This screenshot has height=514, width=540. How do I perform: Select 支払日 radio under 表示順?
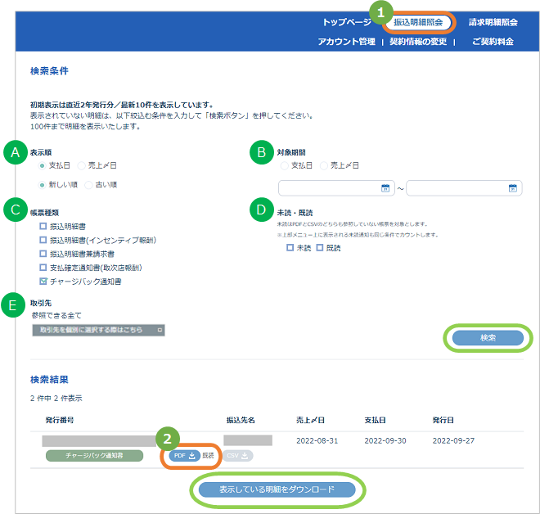(42, 166)
